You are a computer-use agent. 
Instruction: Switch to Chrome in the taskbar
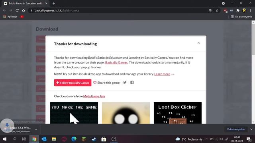[34, 139]
